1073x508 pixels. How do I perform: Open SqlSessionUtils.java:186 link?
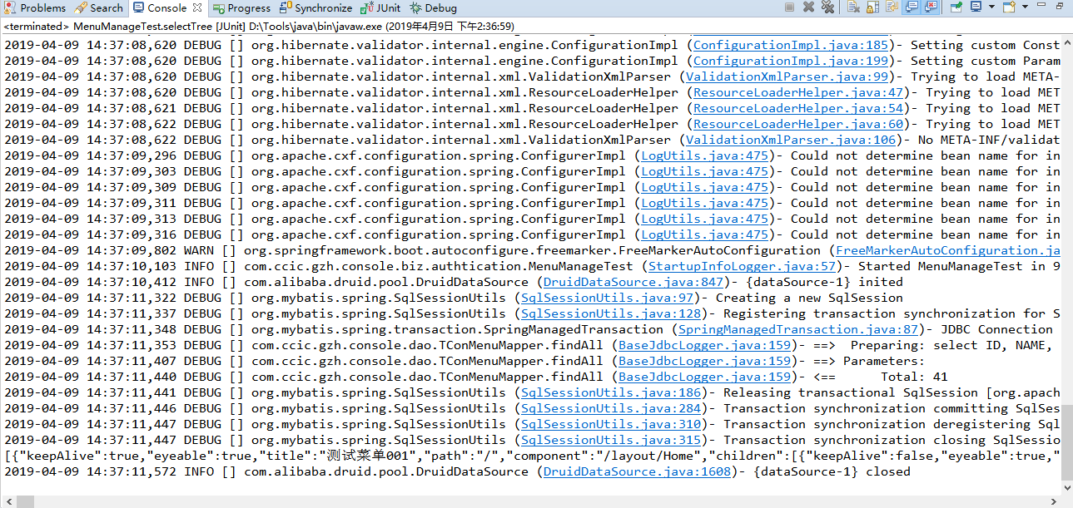tap(610, 392)
